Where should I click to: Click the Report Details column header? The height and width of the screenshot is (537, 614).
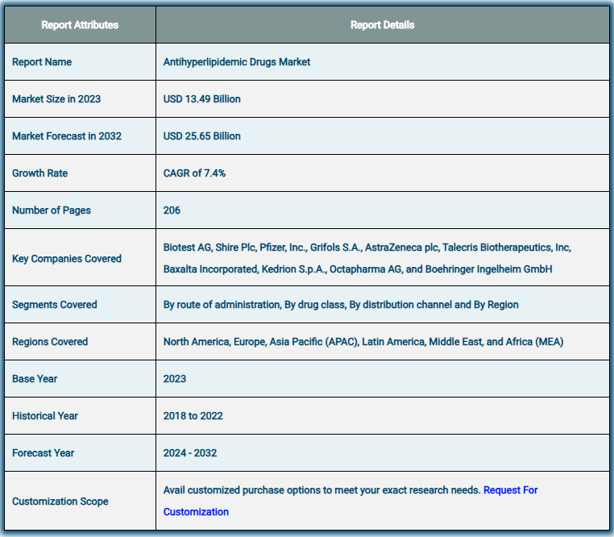click(382, 25)
